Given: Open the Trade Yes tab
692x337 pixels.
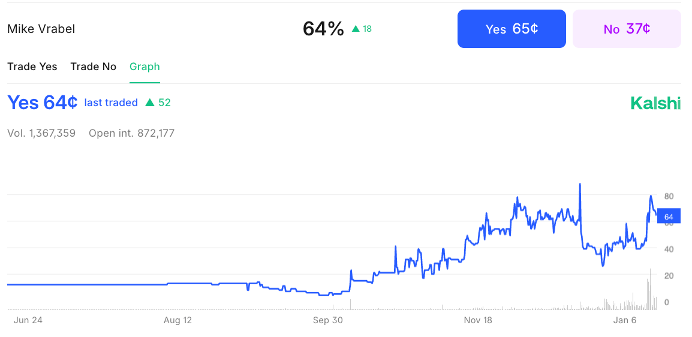Looking at the screenshot, I should 32,67.
